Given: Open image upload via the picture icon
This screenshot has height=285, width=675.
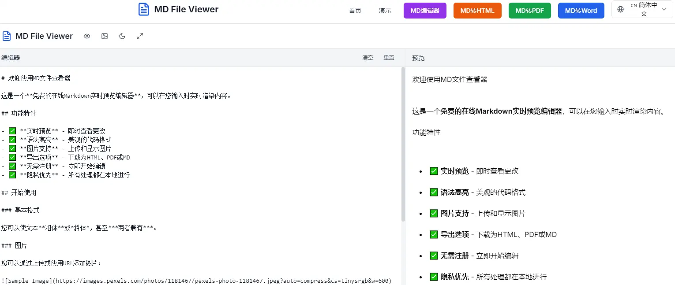Looking at the screenshot, I should [105, 36].
